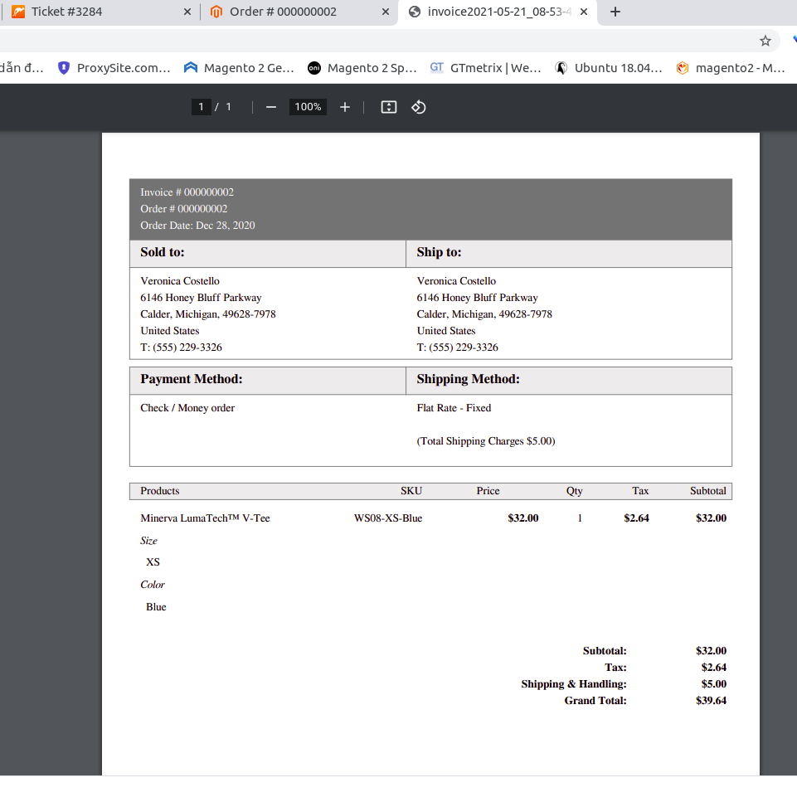Viewport: 797px width, 797px height.
Task: Open the magento2 - M... bookmark
Action: tap(730, 68)
